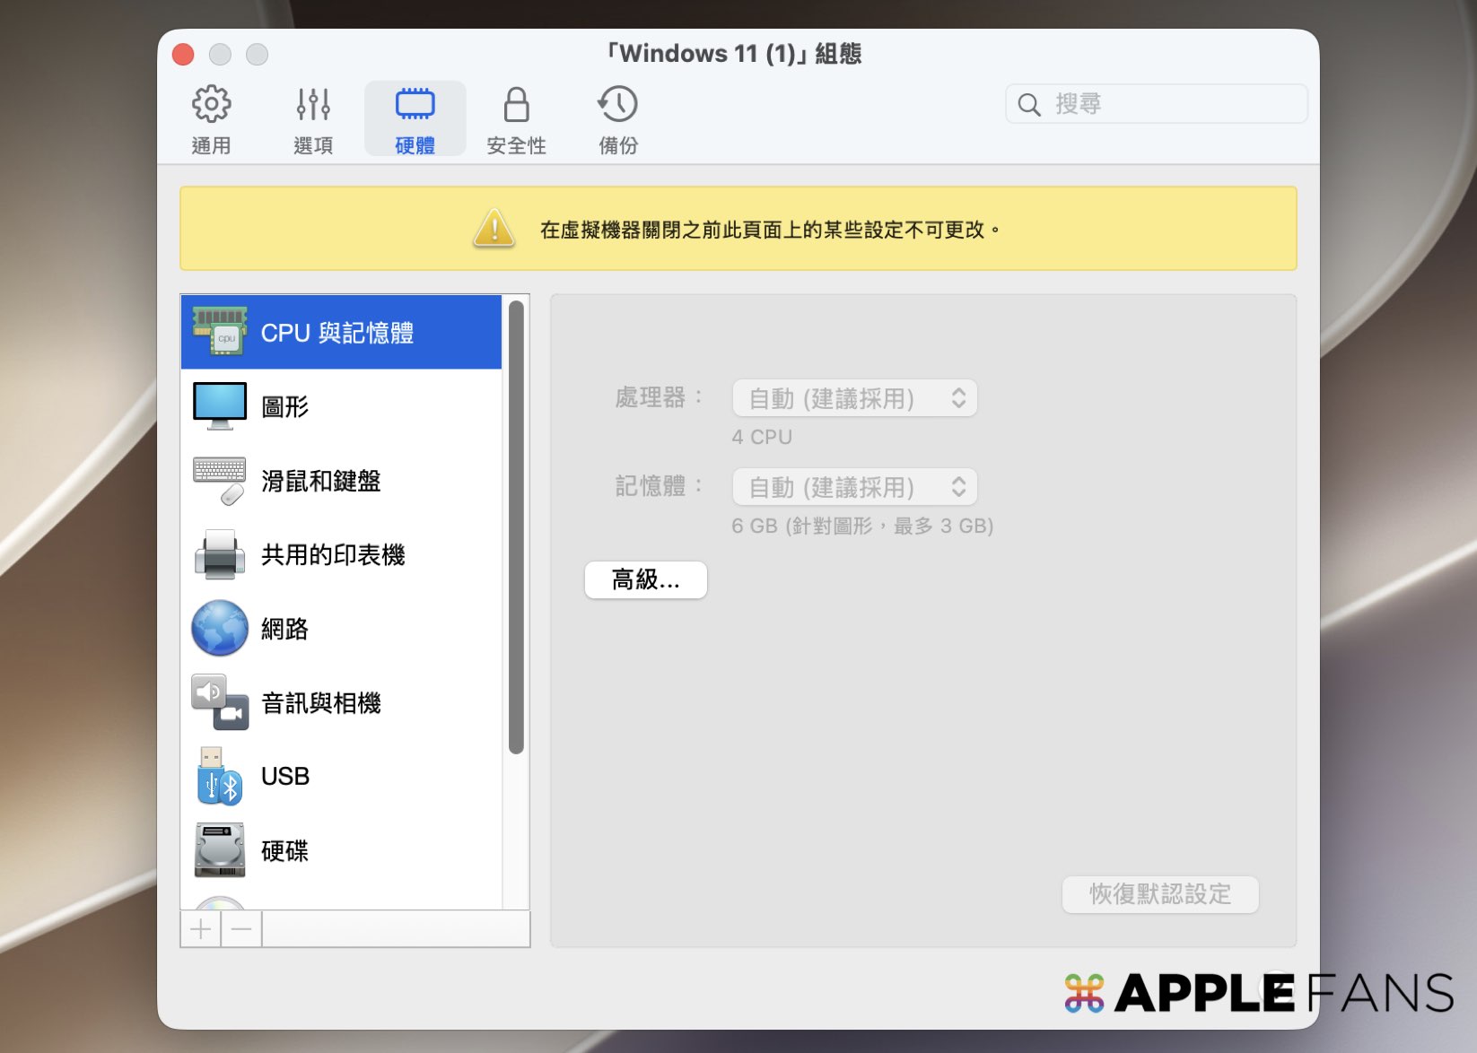Select the 硬體 (Hardware) chip icon
Screen dimensions: 1477x1053
[415, 104]
